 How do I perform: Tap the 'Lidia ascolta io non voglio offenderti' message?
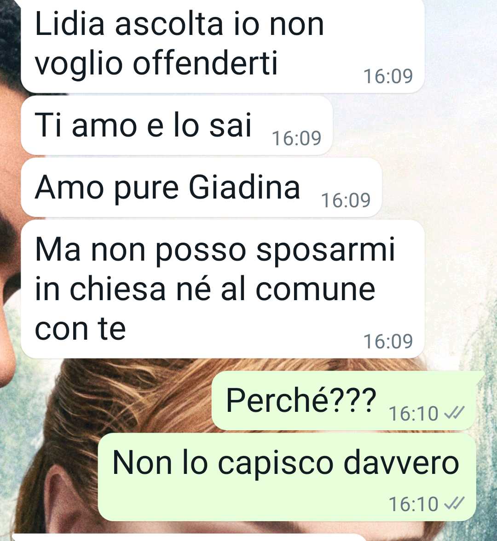pos(222,46)
